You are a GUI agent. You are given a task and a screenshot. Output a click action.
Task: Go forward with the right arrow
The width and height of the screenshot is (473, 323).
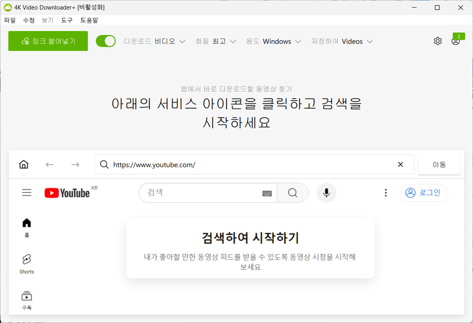[x=76, y=165]
